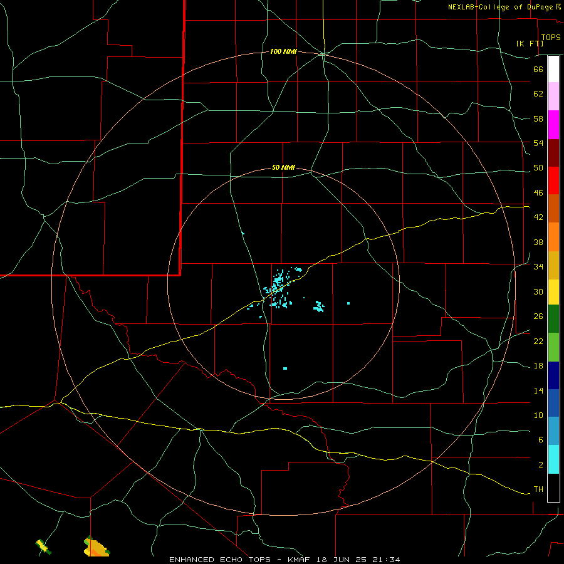Click the gold legend swatch near 34
Screen dimensions: 564x564
point(553,265)
